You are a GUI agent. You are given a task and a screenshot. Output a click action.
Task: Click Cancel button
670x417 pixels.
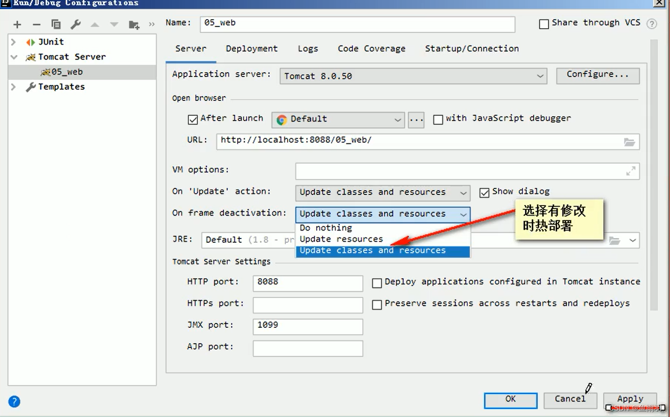[x=570, y=400]
